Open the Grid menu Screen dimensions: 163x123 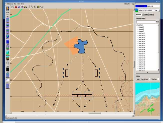19,4
